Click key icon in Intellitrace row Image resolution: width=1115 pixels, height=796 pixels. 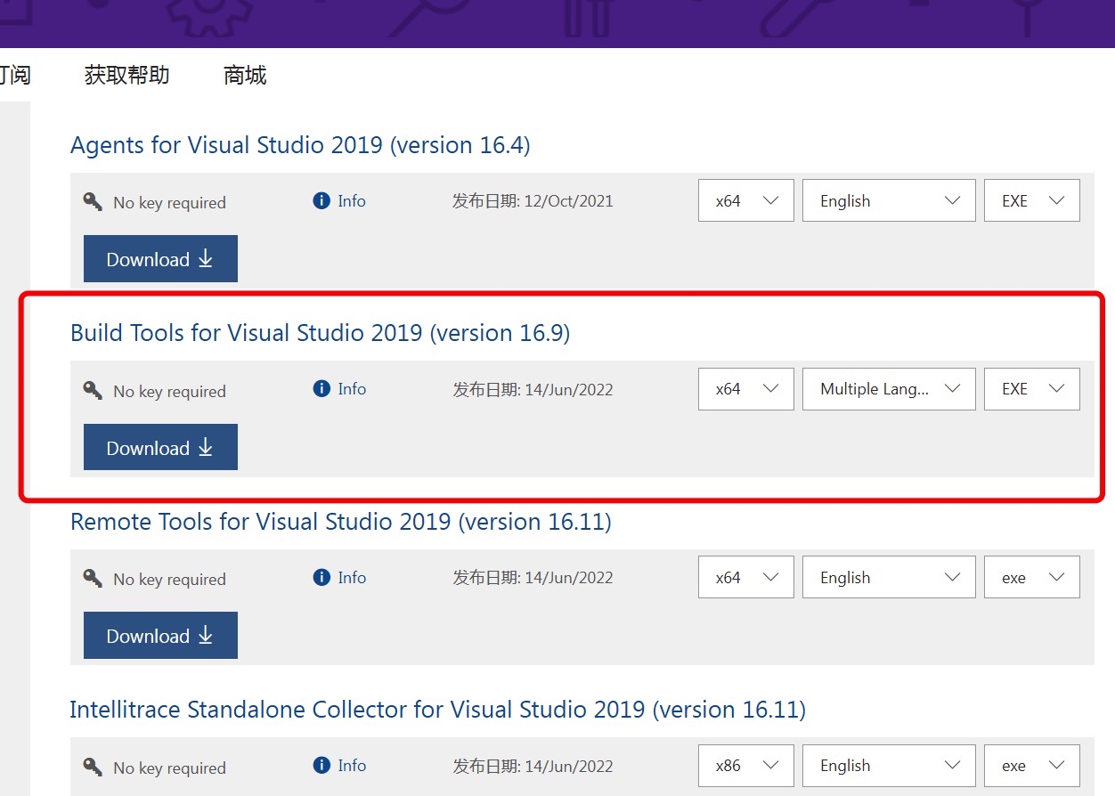[x=93, y=767]
